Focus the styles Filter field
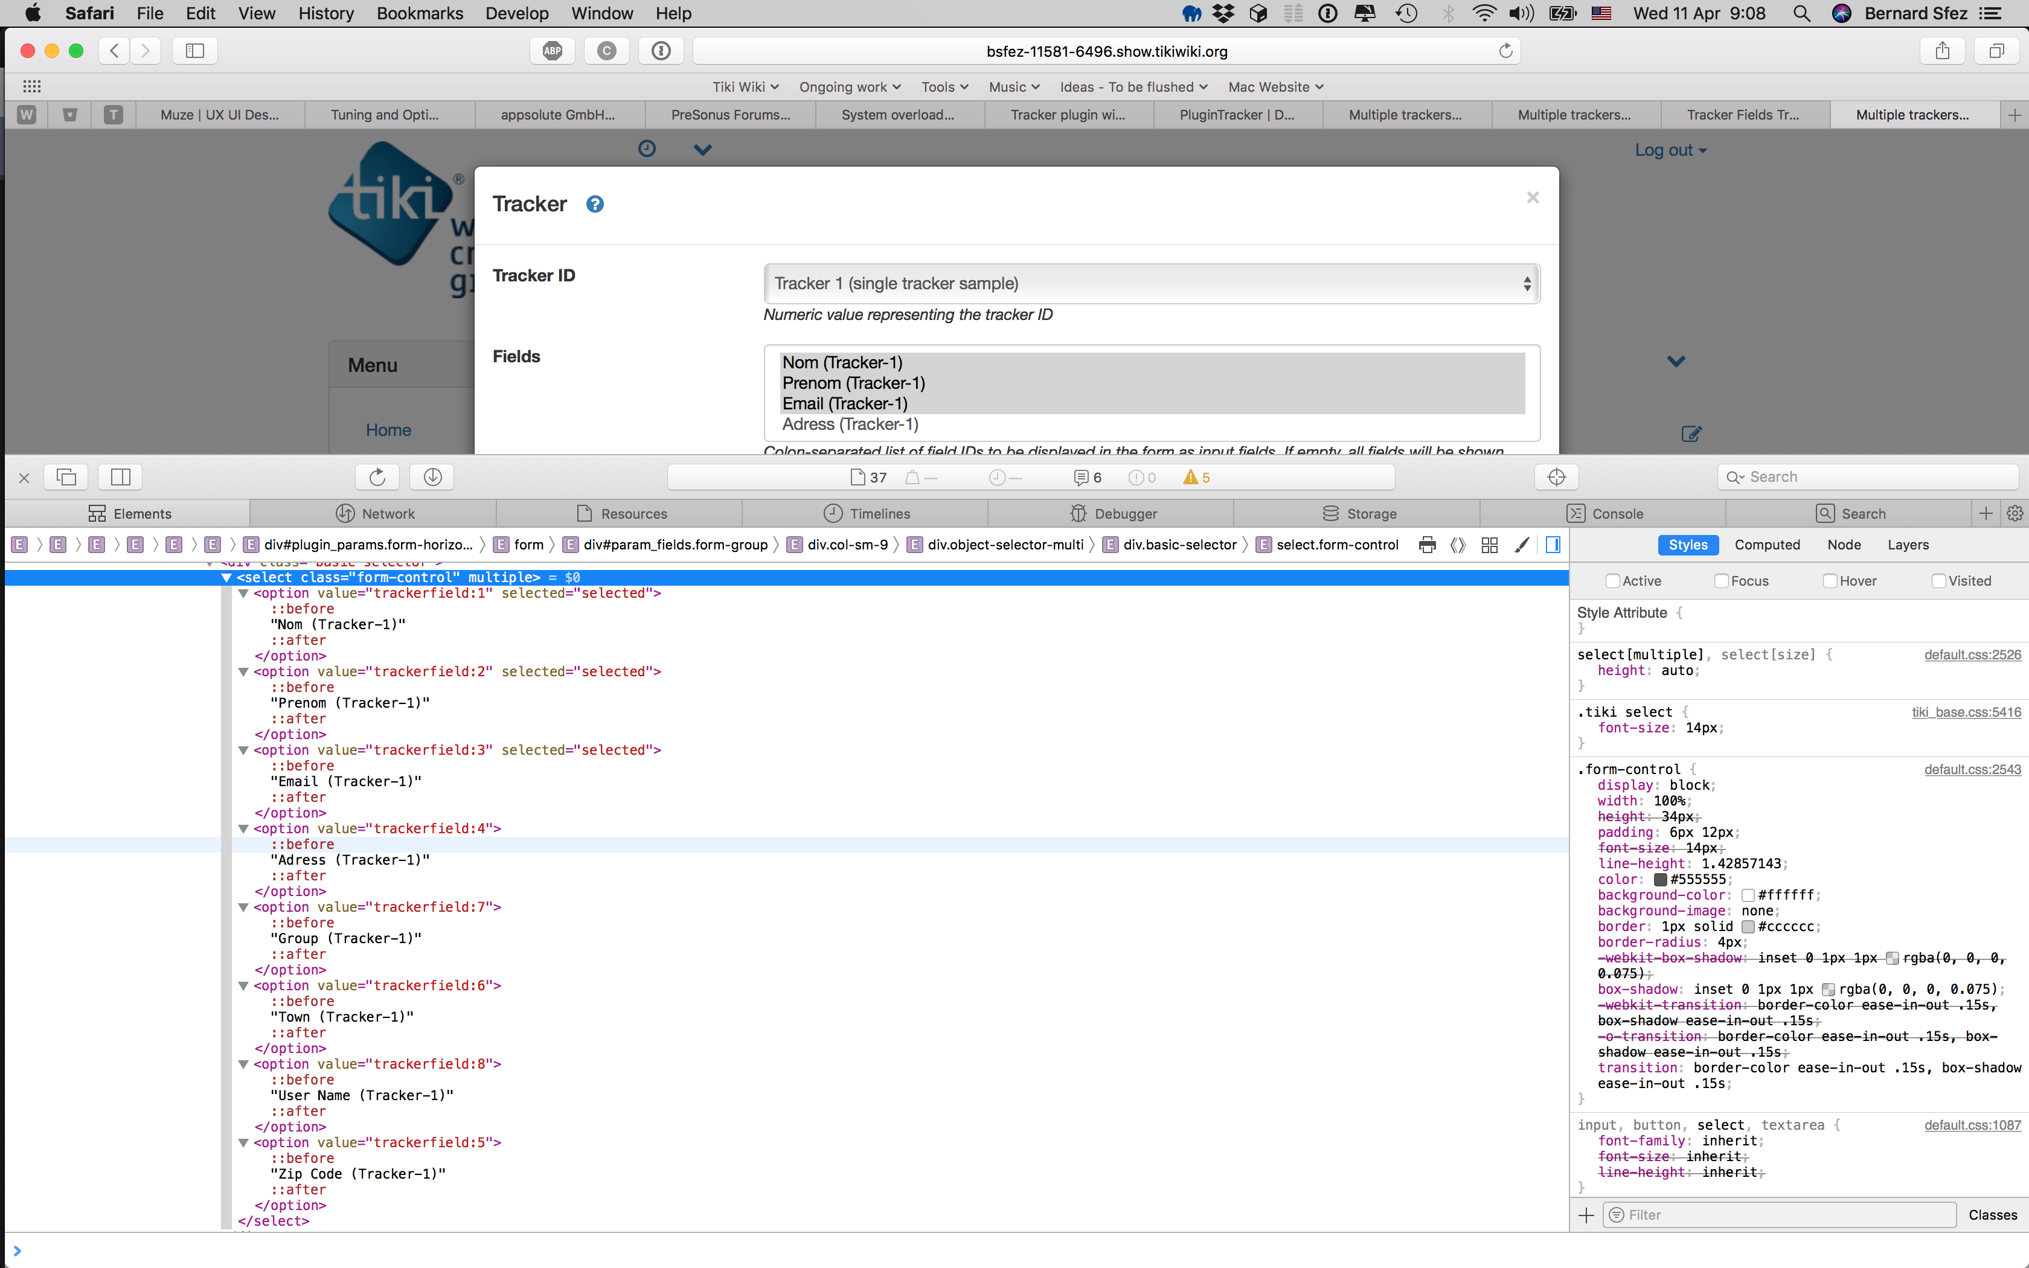This screenshot has width=2029, height=1268. point(1780,1215)
